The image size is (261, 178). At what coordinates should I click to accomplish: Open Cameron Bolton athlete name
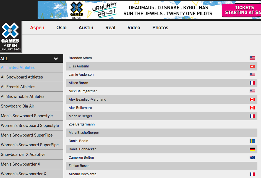click(x=81, y=158)
